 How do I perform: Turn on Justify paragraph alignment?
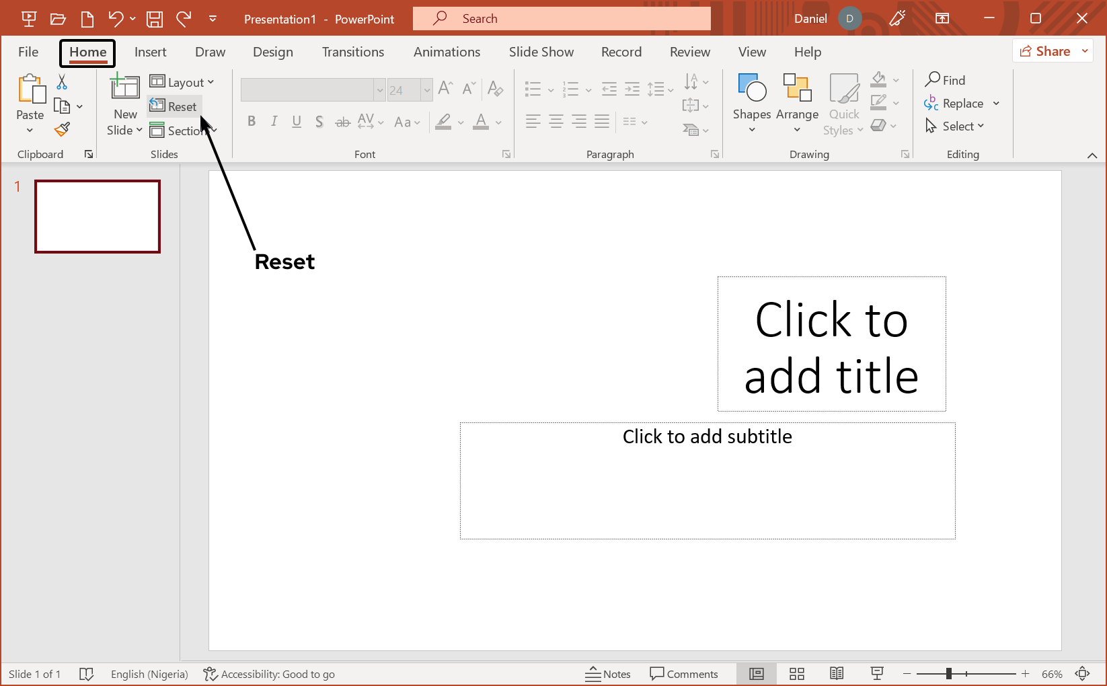point(601,121)
